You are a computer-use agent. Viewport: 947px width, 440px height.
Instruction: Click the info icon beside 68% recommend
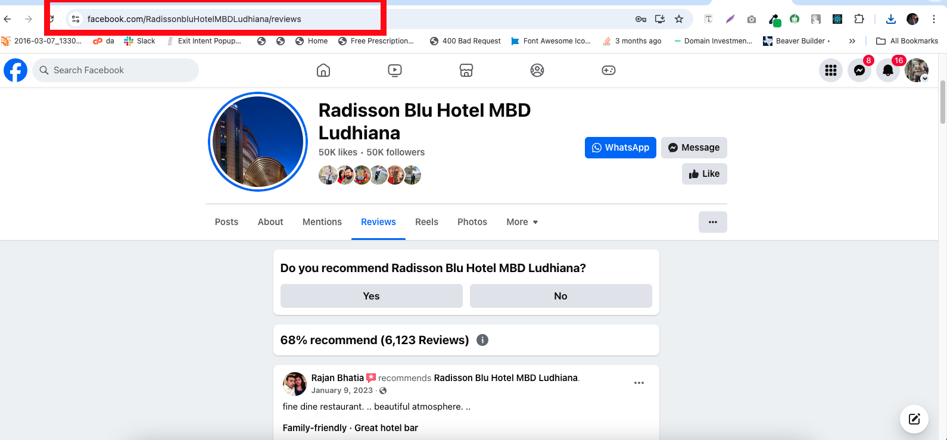coord(482,340)
